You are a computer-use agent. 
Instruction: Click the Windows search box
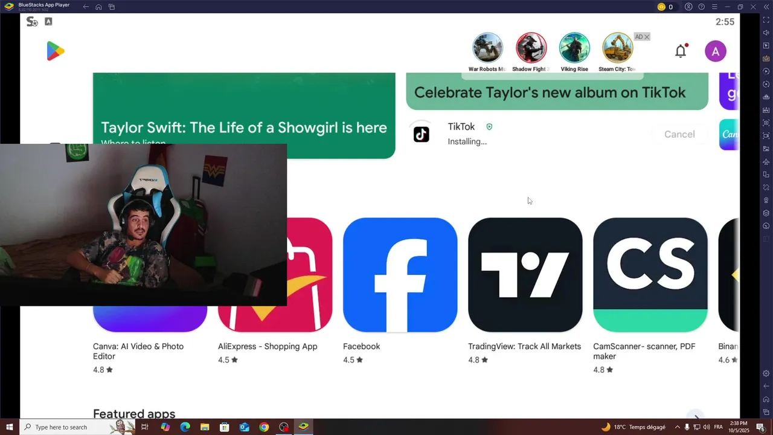click(x=77, y=427)
